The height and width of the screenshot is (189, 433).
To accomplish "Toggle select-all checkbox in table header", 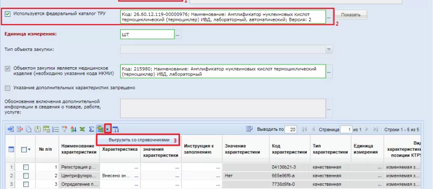I will pyautogui.click(x=24, y=150).
